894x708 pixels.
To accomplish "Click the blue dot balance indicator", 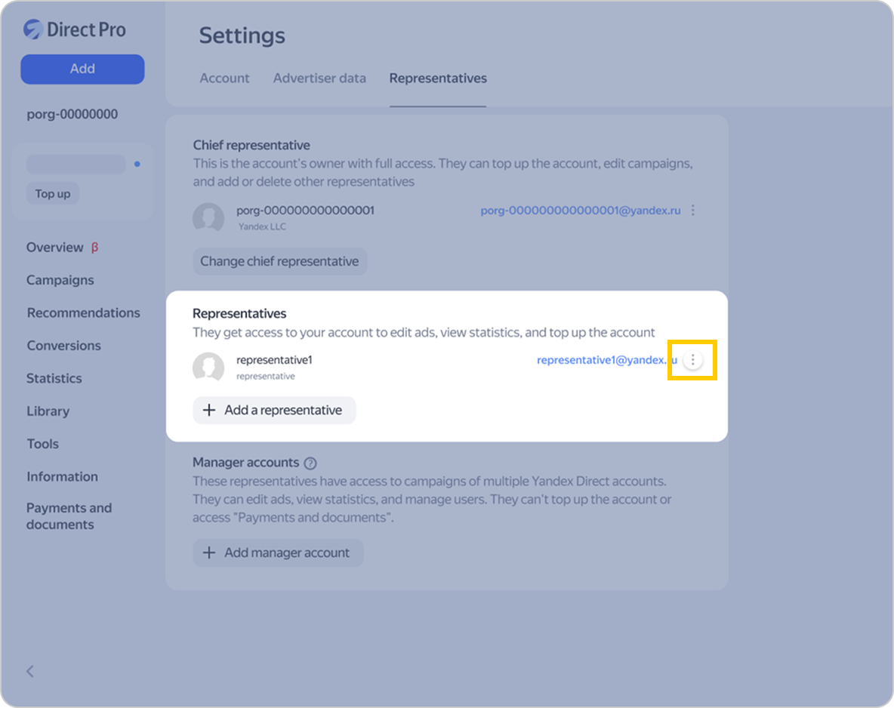I will (137, 164).
